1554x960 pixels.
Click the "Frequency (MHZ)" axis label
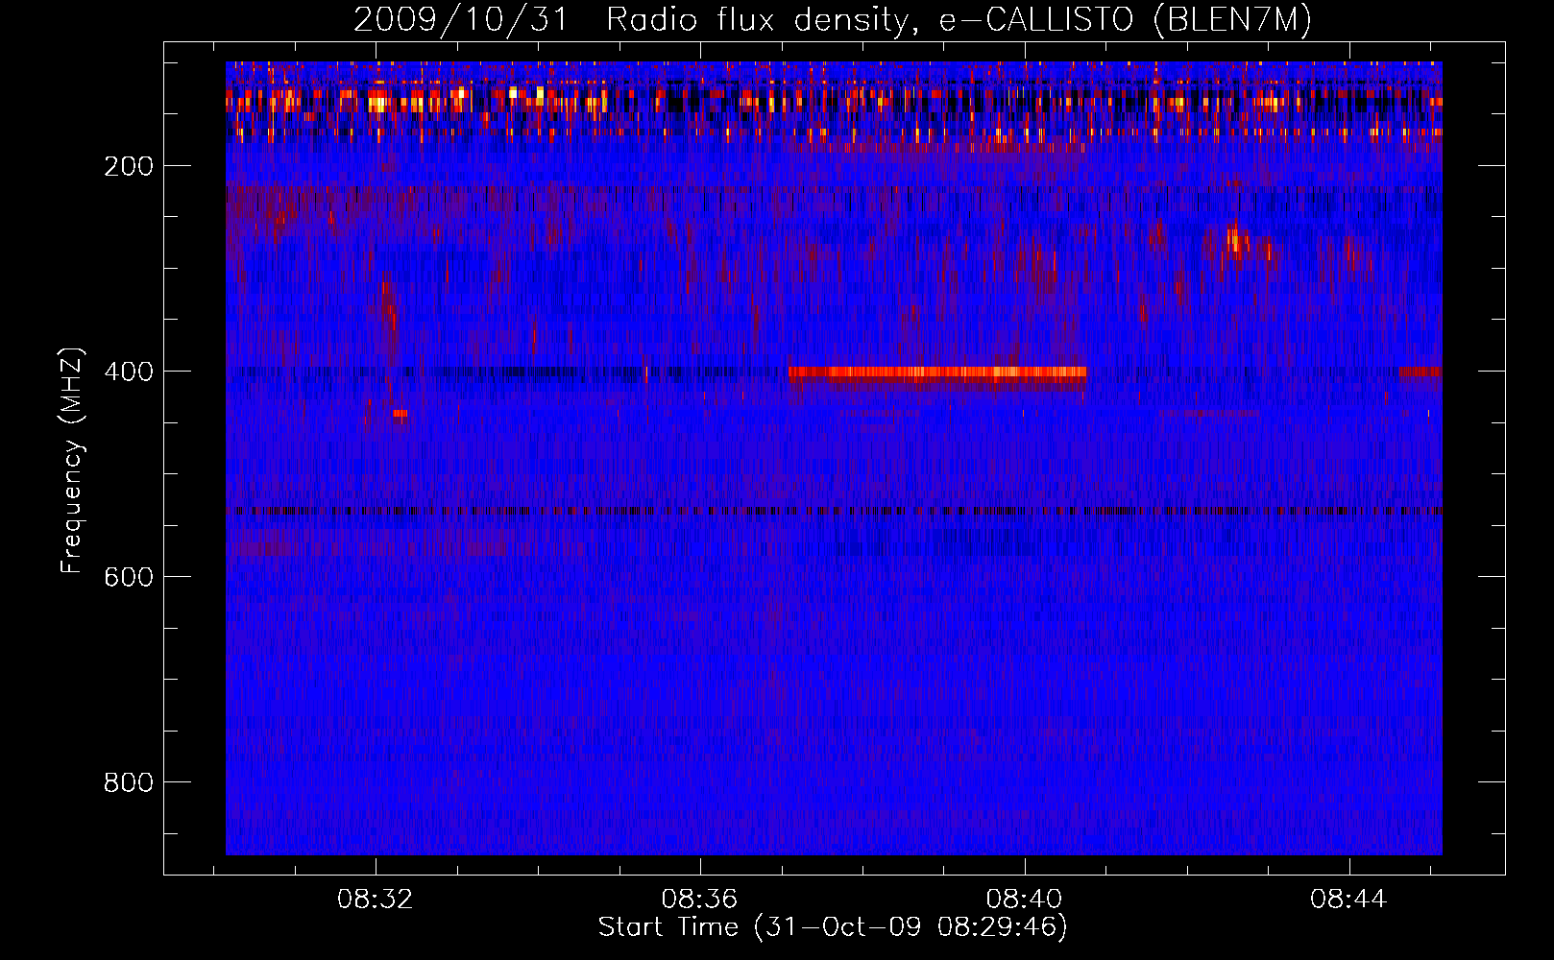click(72, 461)
